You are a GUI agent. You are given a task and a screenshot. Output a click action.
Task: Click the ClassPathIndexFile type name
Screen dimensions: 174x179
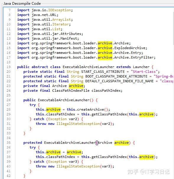[71, 91]
